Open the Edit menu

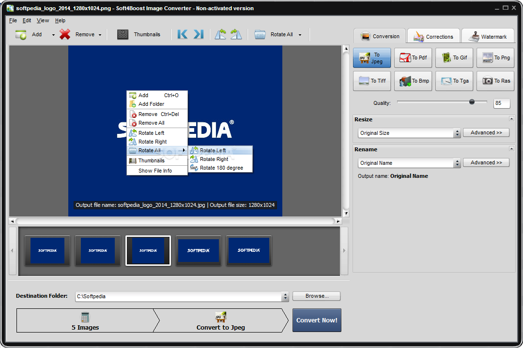click(27, 20)
